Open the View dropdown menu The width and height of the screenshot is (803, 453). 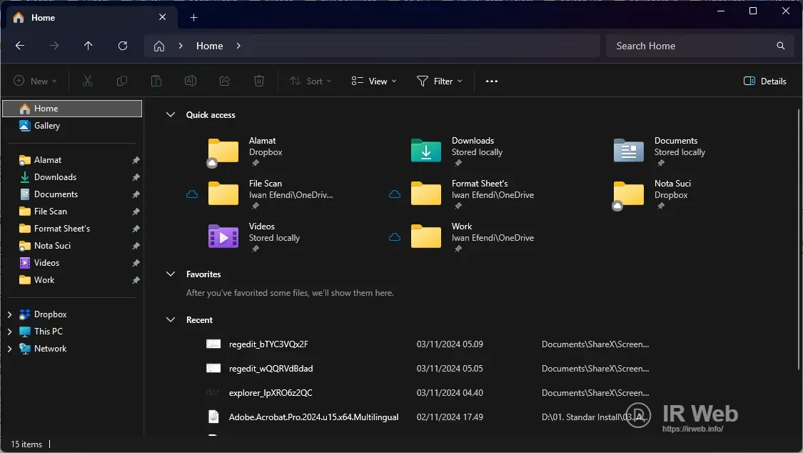tap(374, 81)
